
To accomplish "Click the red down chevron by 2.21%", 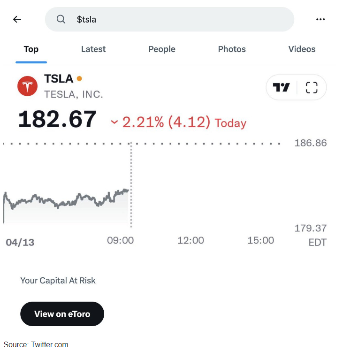I will click(x=114, y=122).
